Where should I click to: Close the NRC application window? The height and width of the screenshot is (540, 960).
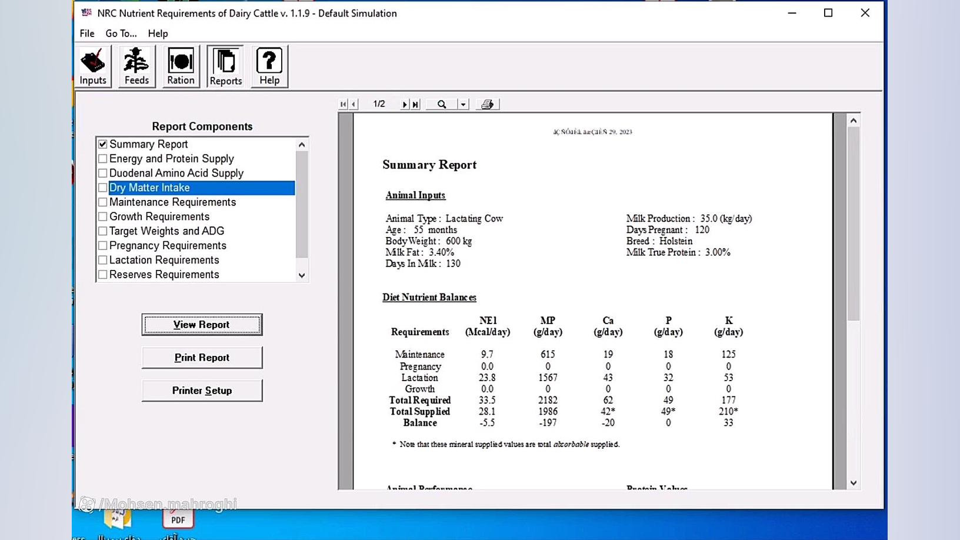coord(865,13)
